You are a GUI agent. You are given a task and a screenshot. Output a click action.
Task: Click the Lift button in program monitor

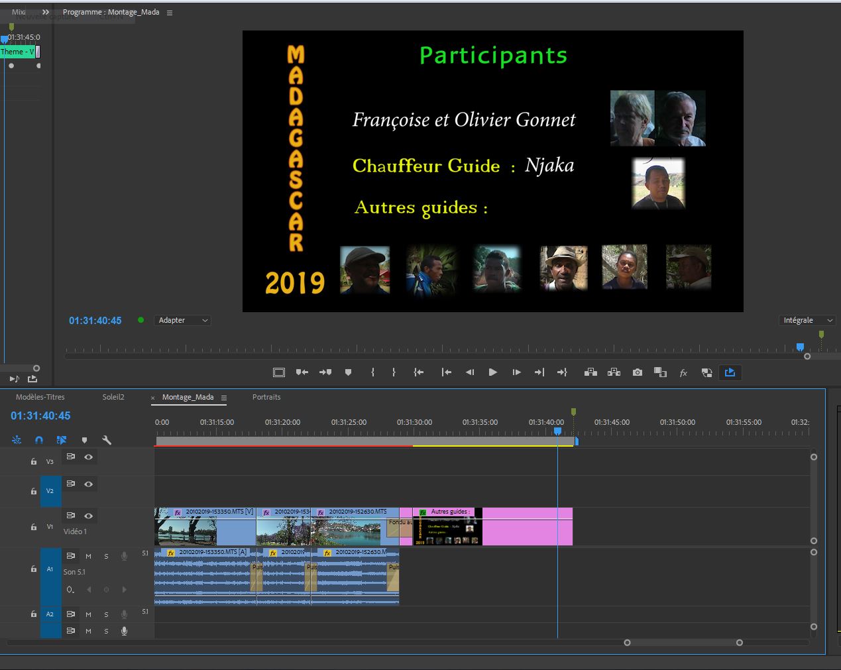(590, 372)
